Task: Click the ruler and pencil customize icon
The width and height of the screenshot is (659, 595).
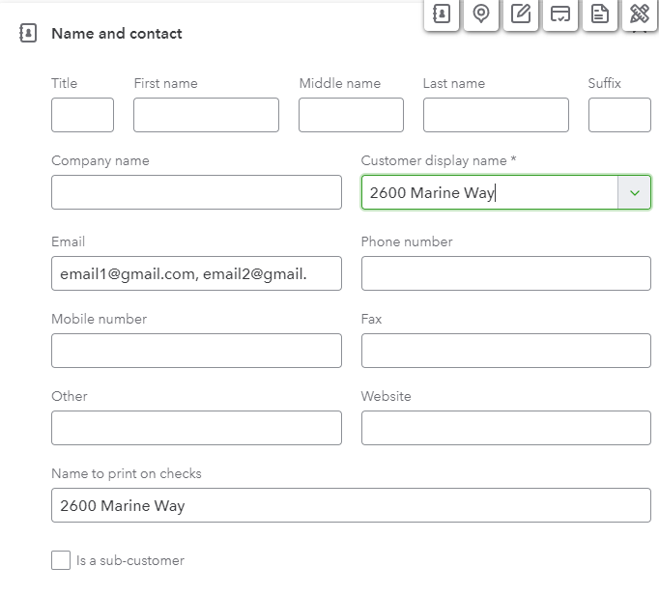Action: coord(639,14)
